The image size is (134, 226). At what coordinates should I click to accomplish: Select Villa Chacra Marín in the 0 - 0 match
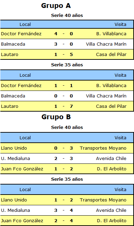pos(106,96)
